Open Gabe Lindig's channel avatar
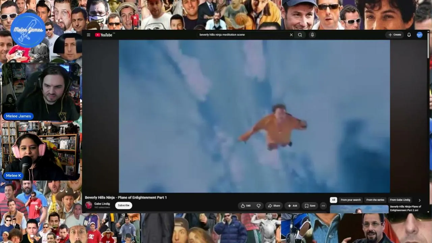432x243 pixels. [x=89, y=205]
